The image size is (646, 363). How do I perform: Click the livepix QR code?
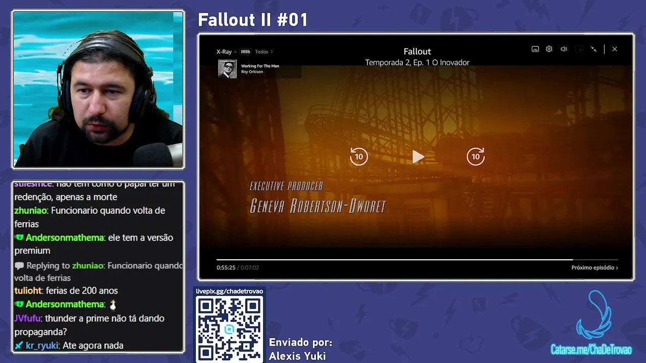coord(230,329)
